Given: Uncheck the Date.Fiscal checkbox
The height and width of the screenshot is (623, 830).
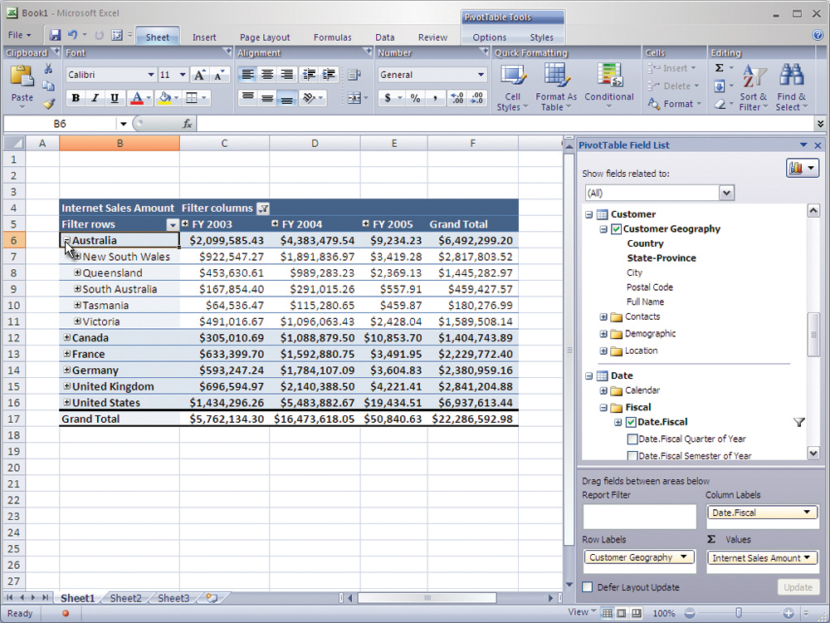Looking at the screenshot, I should (631, 422).
